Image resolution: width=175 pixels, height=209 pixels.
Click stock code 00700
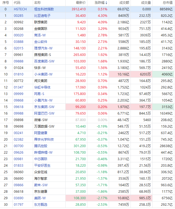pyautogui.click(x=18, y=146)
